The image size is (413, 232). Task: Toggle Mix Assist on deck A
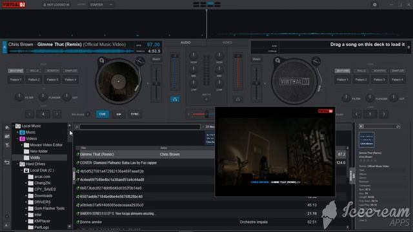[x=88, y=115]
